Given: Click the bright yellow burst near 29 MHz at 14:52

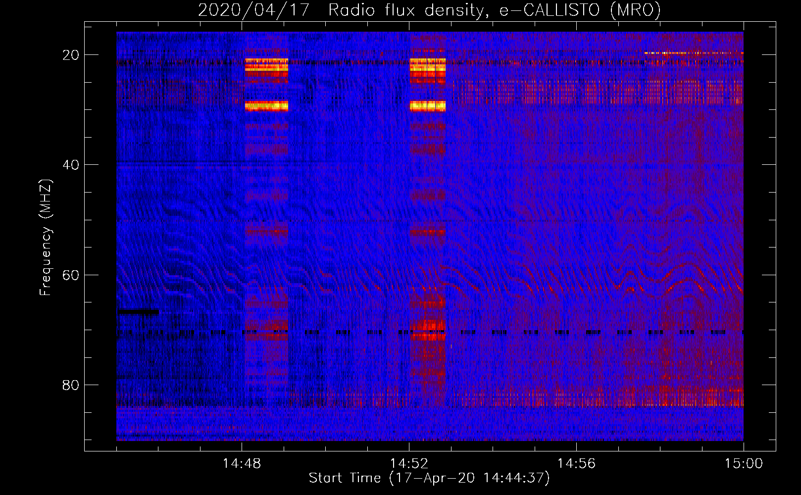Looking at the screenshot, I should pos(428,105).
